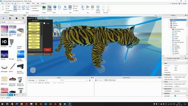This screenshot has height=106, width=188.
Task: Open the Windows Start button
Action: click(x=2, y=104)
